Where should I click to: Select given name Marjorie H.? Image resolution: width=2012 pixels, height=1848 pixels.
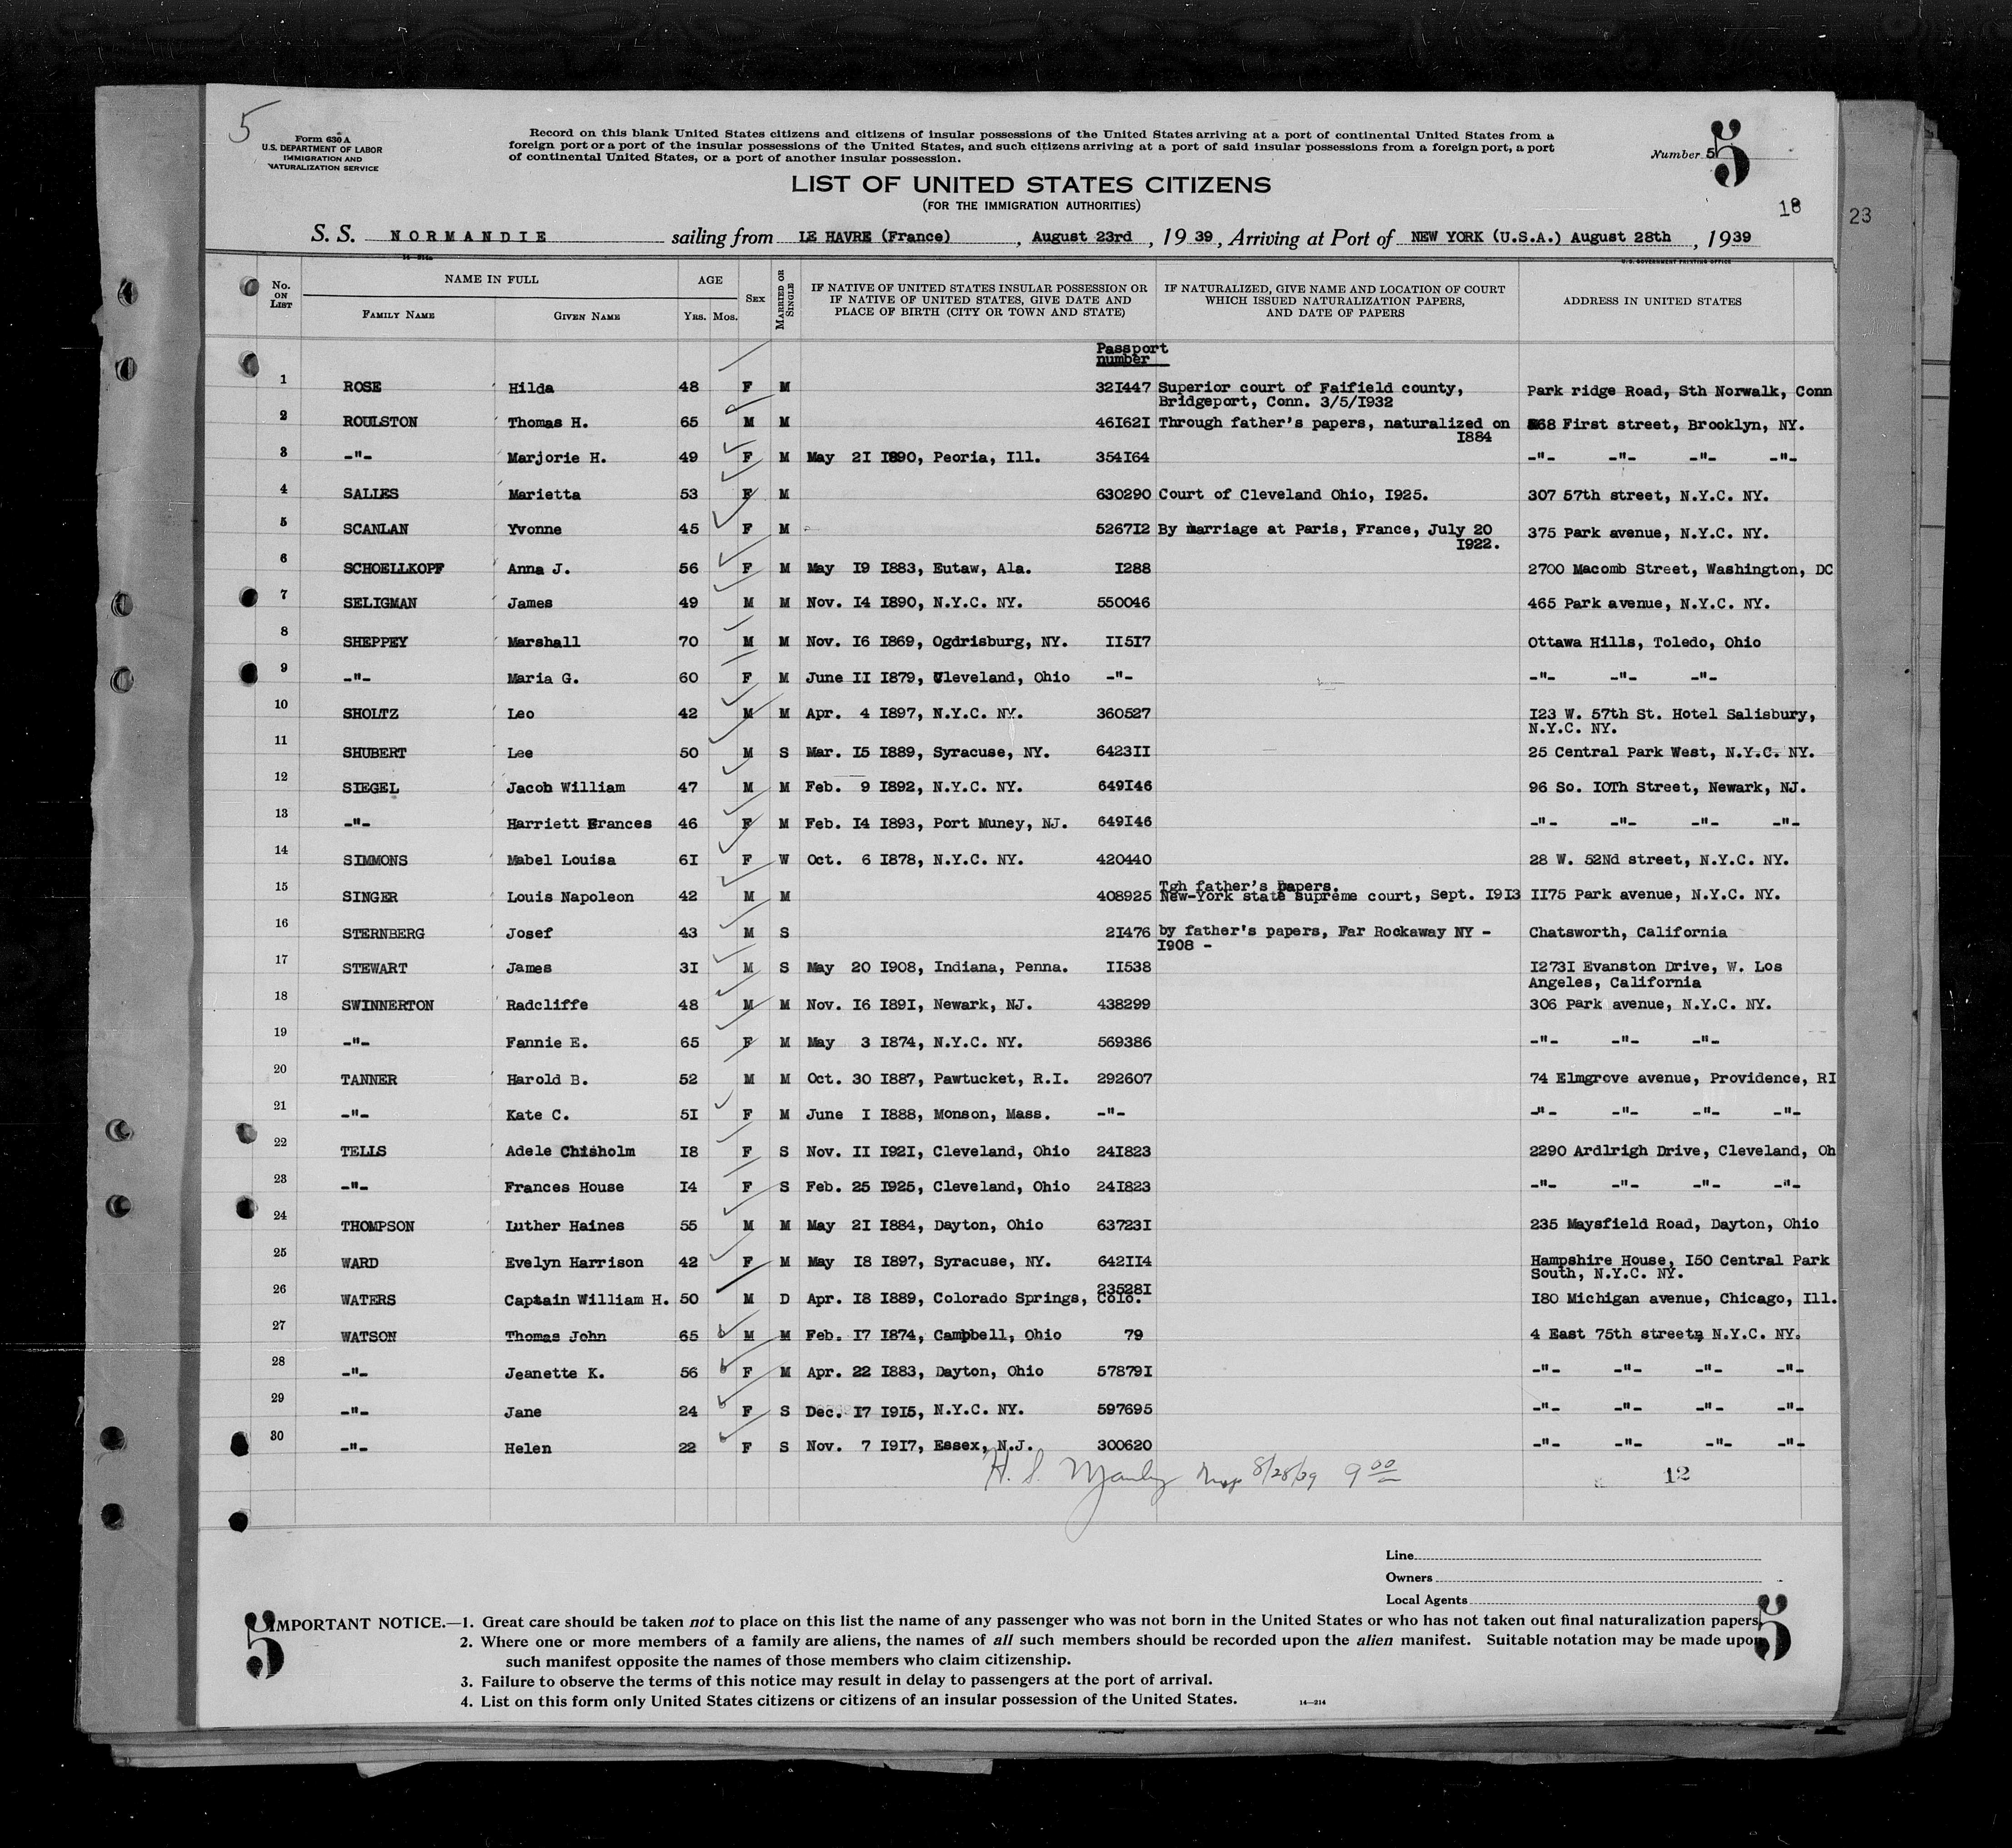click(x=557, y=459)
